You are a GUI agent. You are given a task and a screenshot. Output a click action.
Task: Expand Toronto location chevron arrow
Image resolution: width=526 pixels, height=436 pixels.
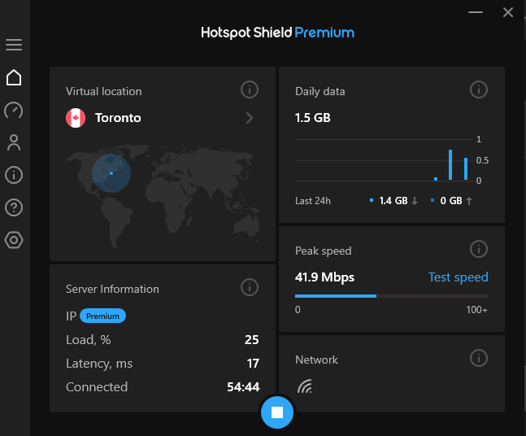point(250,118)
